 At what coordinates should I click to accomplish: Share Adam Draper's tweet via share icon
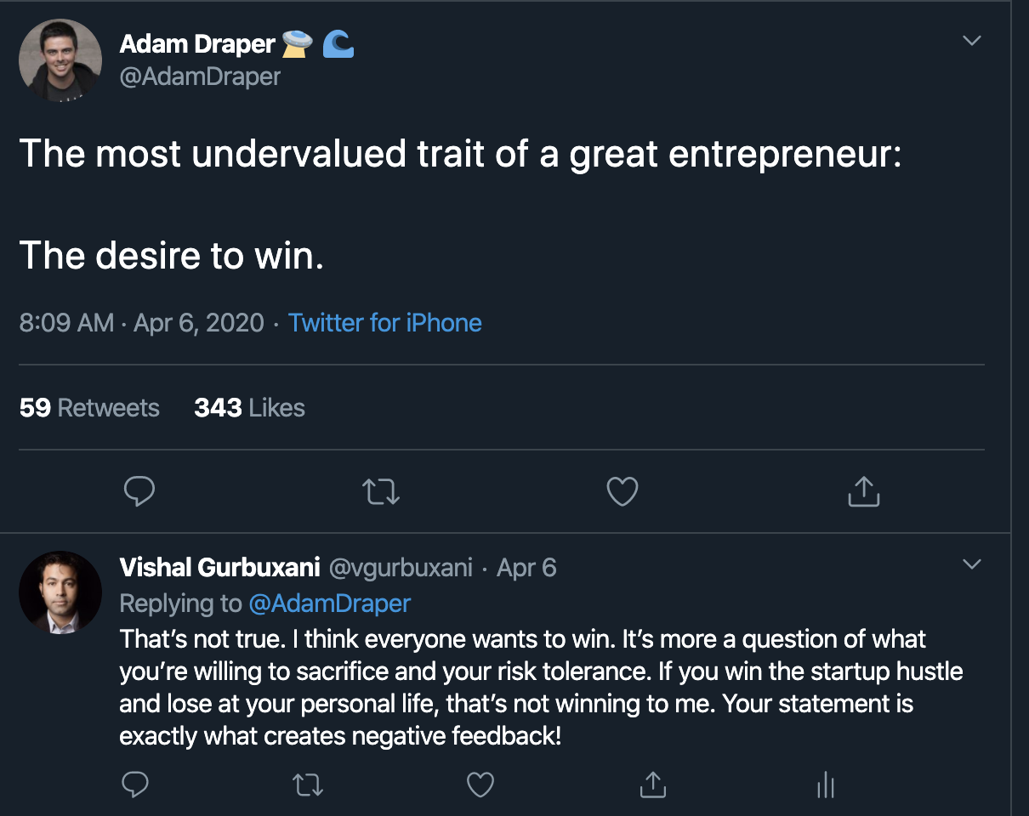(863, 491)
